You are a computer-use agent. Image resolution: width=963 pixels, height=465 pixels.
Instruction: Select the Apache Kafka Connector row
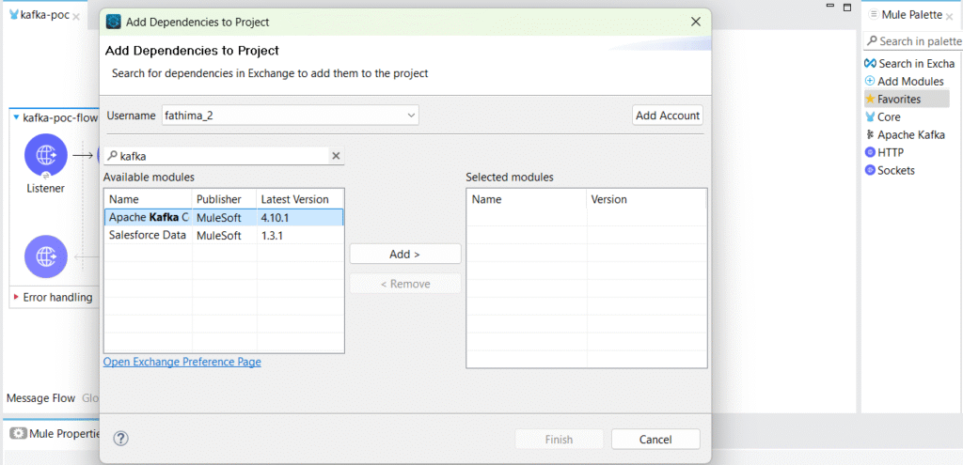(224, 217)
